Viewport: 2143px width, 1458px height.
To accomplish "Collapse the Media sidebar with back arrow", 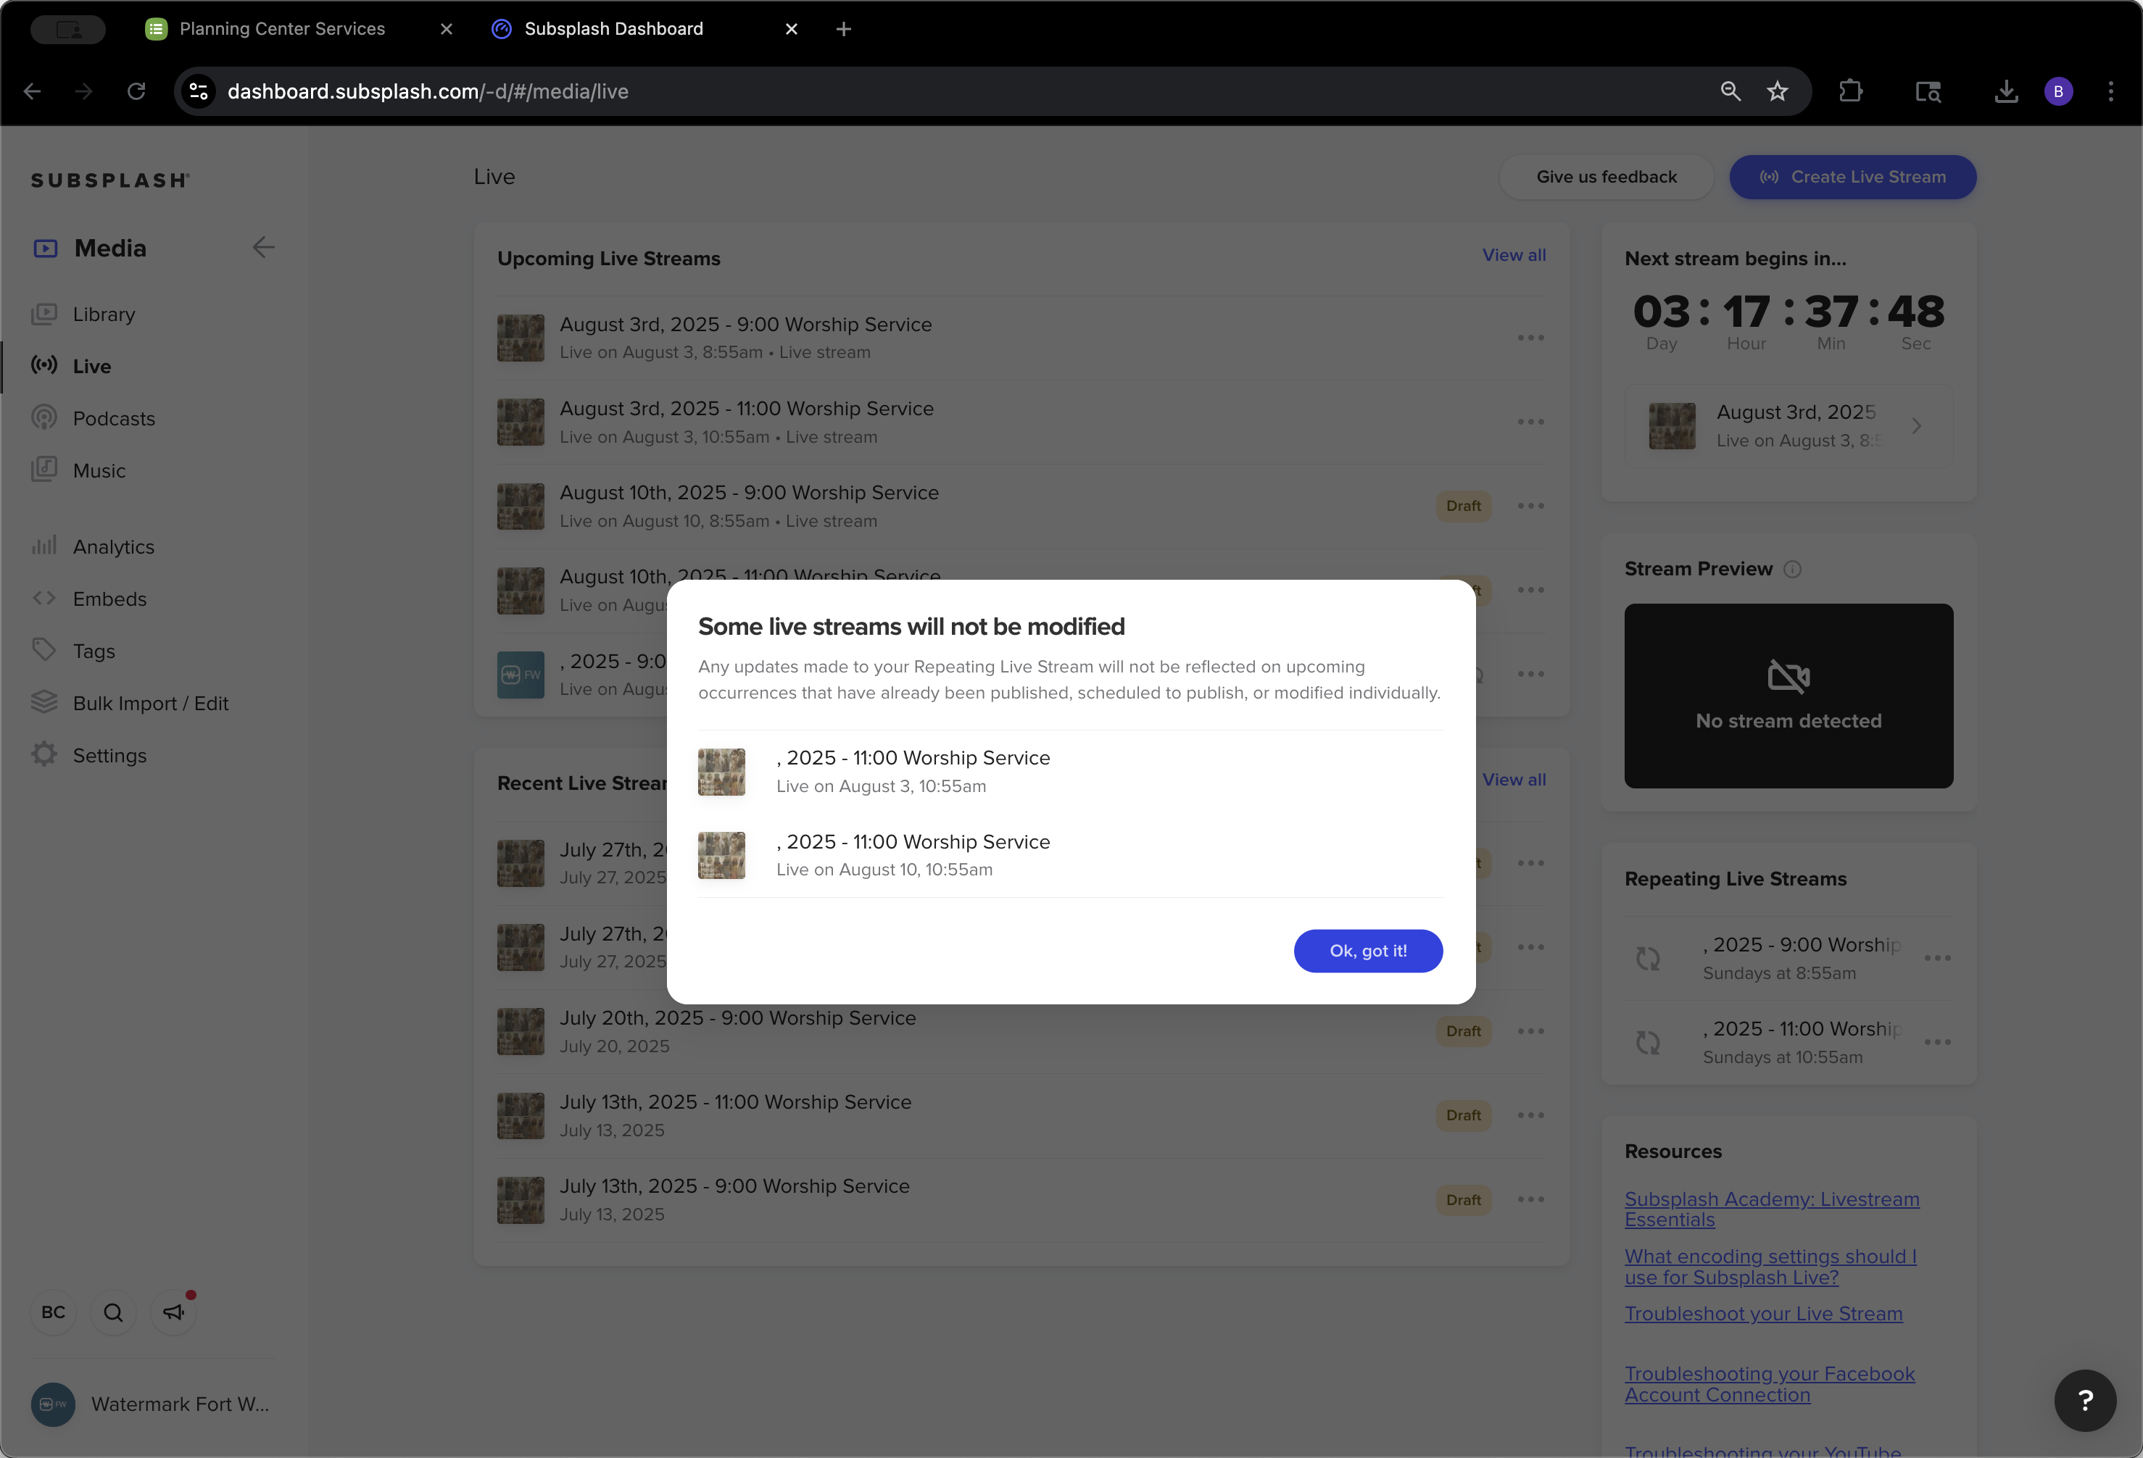I will (264, 247).
